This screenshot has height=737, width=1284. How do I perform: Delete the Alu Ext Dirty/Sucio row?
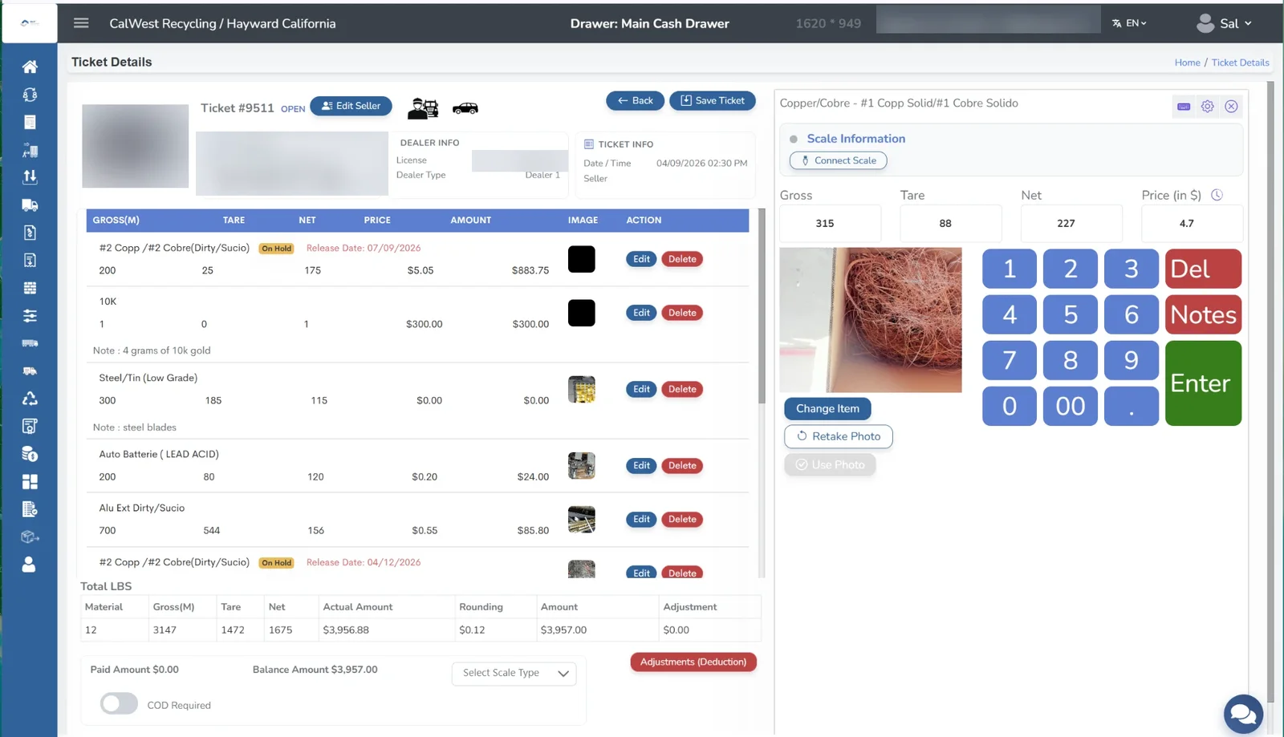[682, 519]
